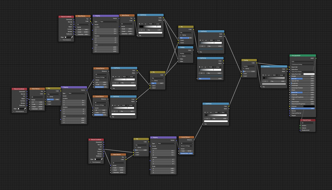Viewport: 332px width, 190px height.
Task: Open the Overlay blend type dropdown
Action: pos(249,66)
